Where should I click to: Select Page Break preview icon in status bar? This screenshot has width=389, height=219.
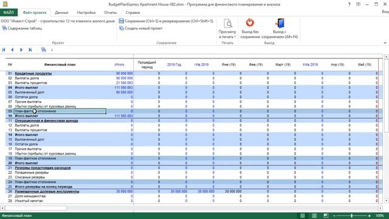point(326,216)
